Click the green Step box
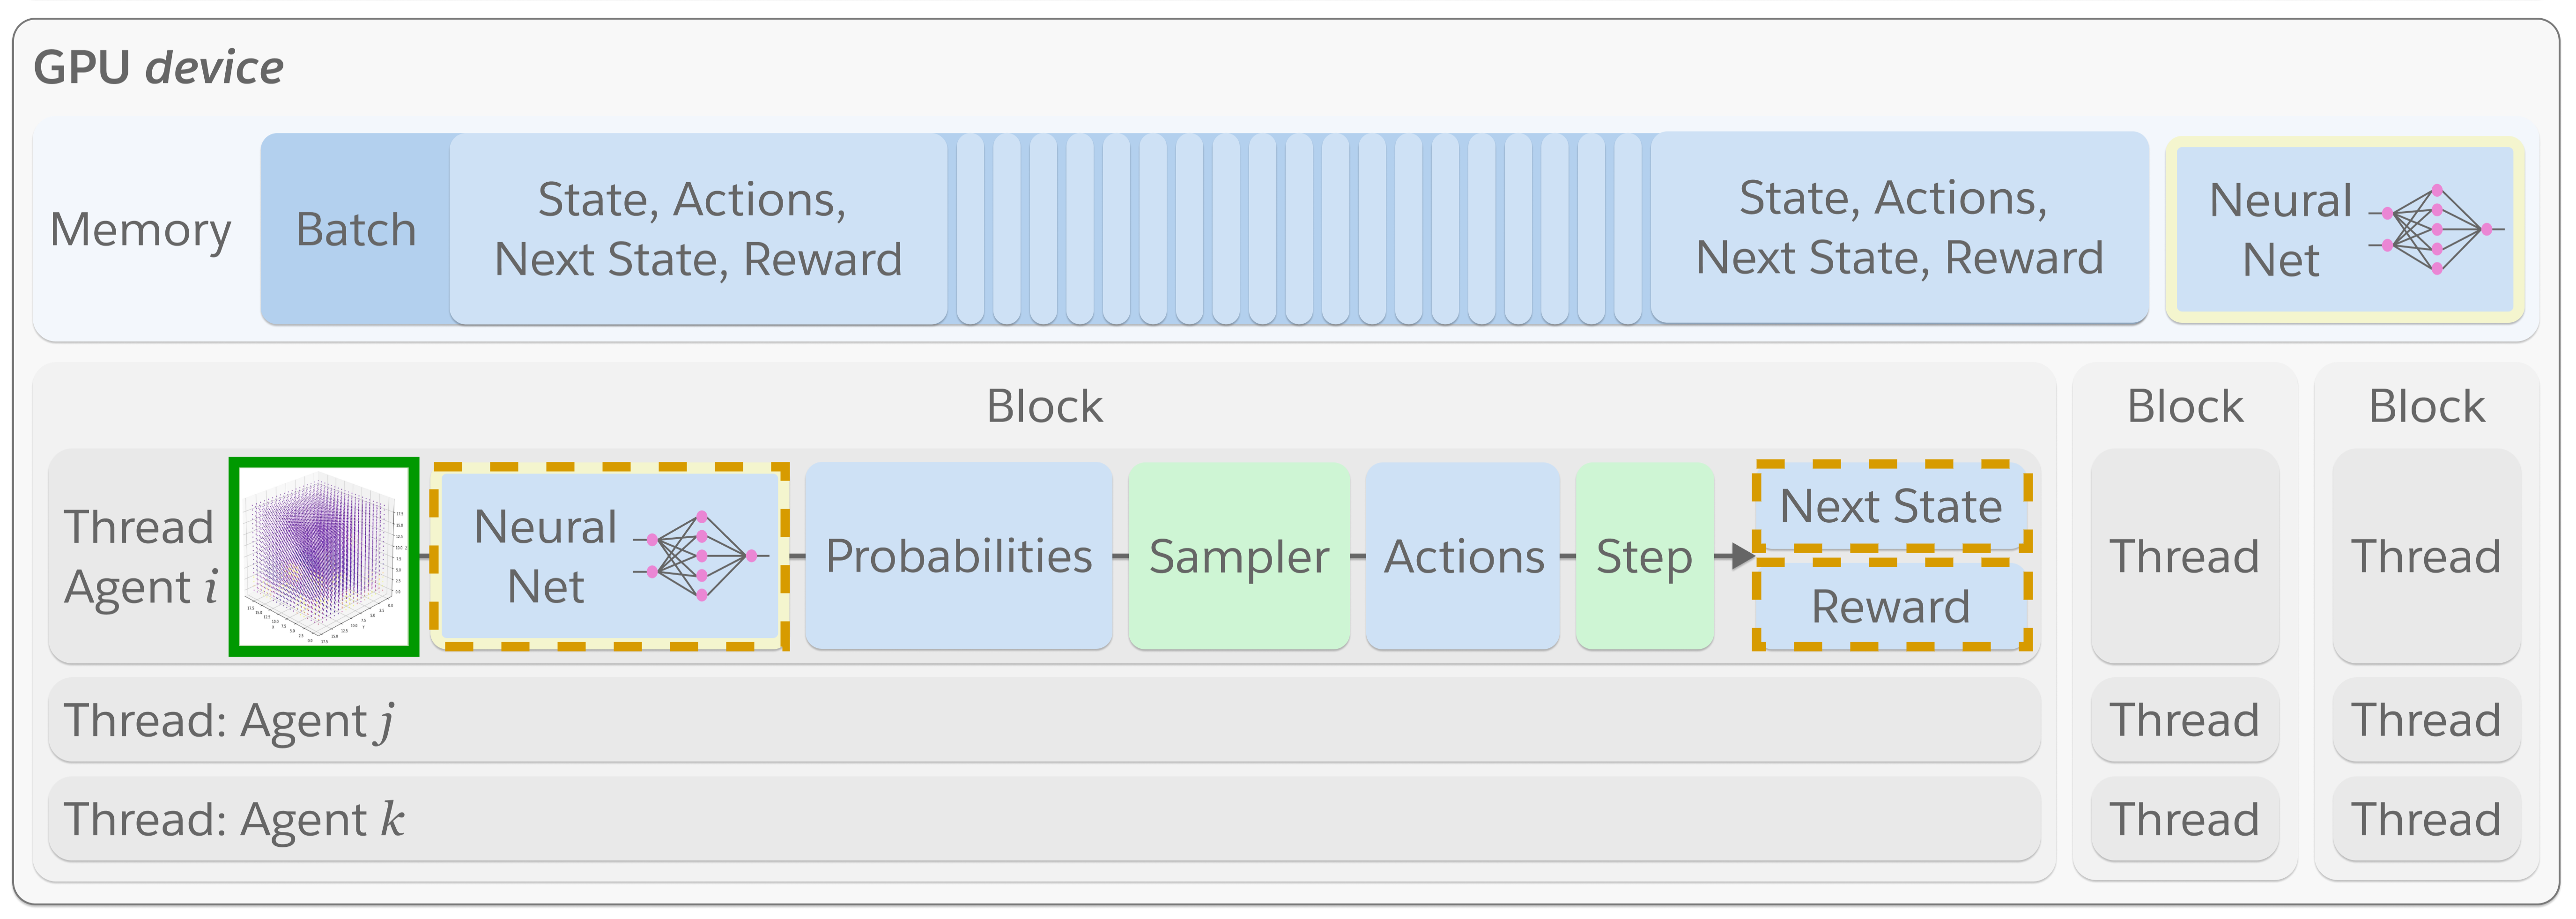Image resolution: width=2576 pixels, height=919 pixels. pos(1644,556)
